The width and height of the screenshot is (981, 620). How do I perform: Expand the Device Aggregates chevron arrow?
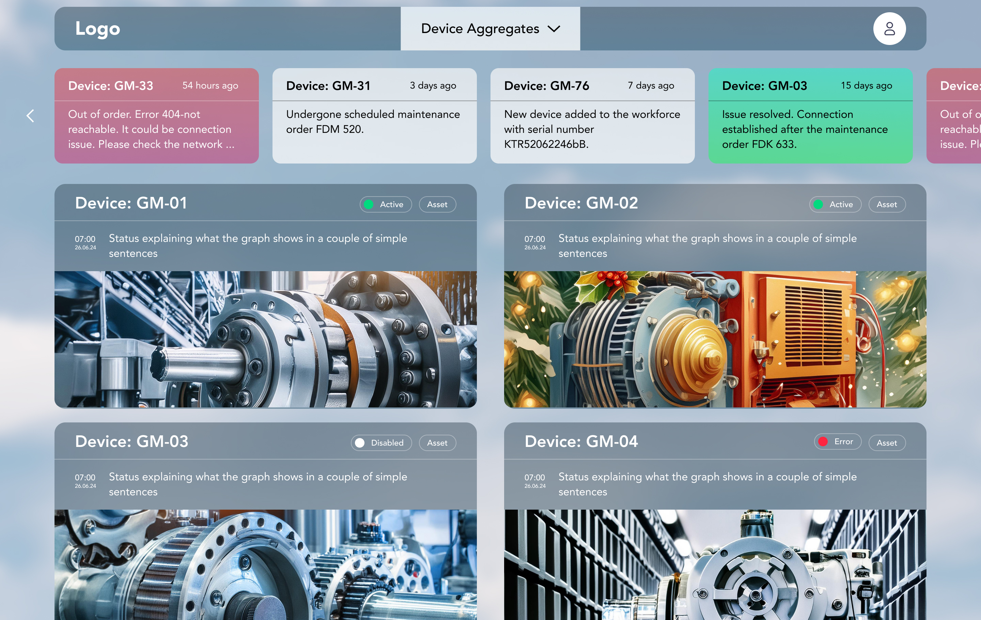pos(554,29)
